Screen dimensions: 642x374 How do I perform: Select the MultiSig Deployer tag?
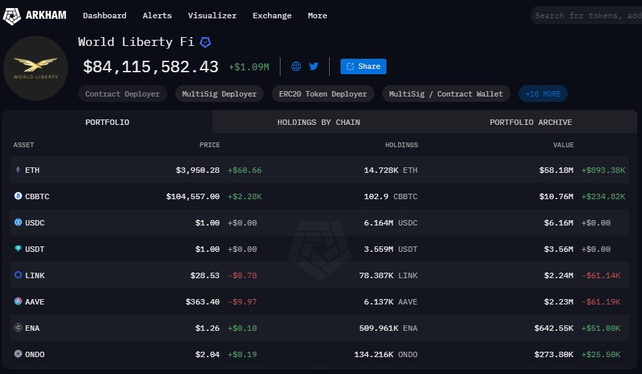point(219,93)
